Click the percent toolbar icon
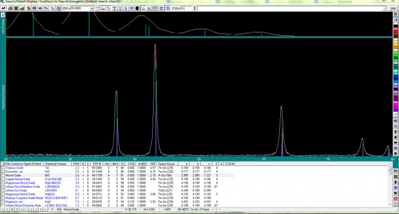This screenshot has height=214, width=399. (52, 8)
